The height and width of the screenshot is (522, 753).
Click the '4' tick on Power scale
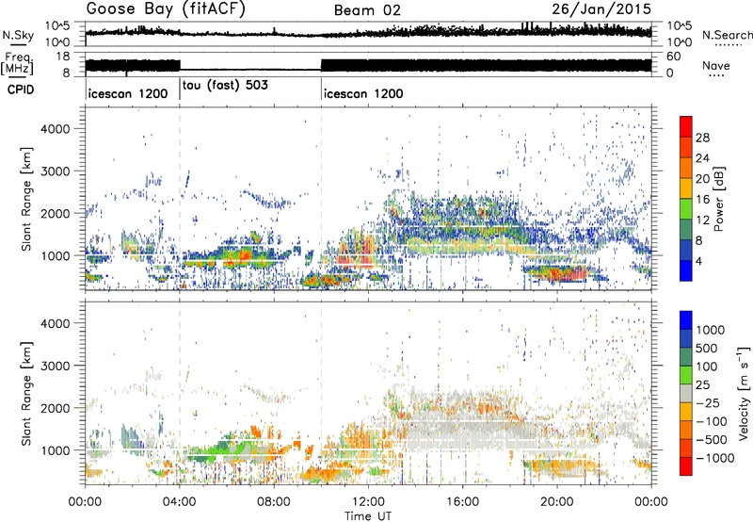point(698,261)
